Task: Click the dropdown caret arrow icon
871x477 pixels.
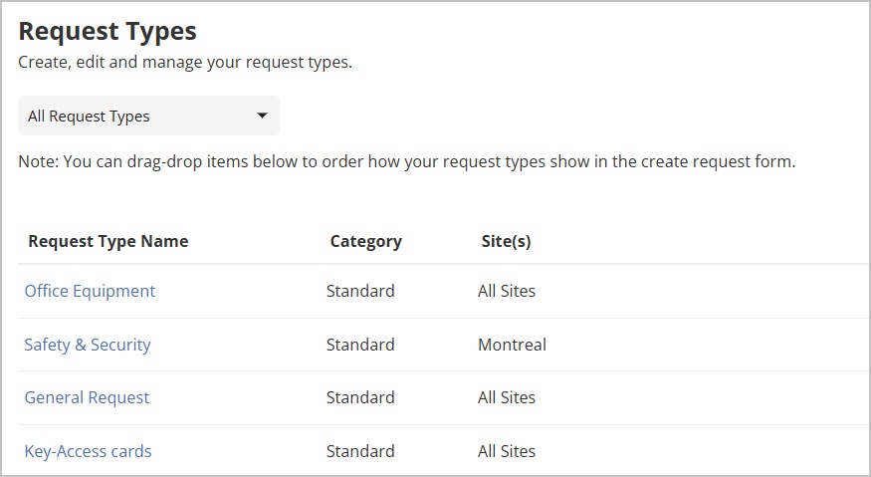Action: tap(262, 116)
